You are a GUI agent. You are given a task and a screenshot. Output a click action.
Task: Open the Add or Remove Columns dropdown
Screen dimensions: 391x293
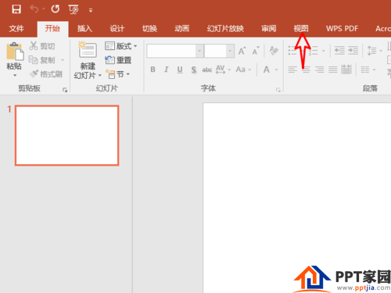coord(368,70)
